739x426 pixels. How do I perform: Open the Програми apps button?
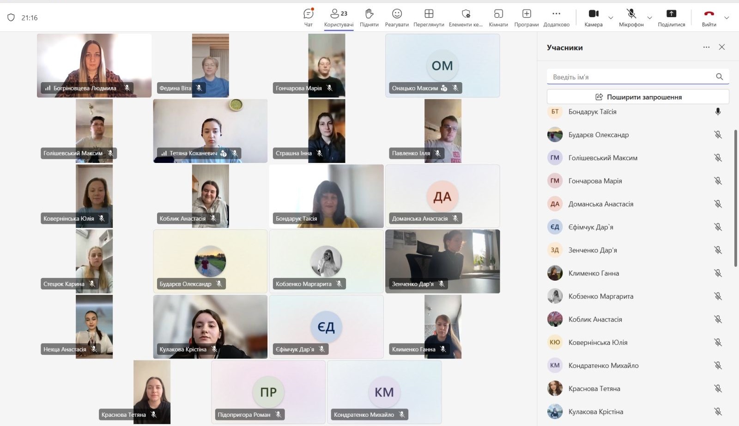[527, 18]
